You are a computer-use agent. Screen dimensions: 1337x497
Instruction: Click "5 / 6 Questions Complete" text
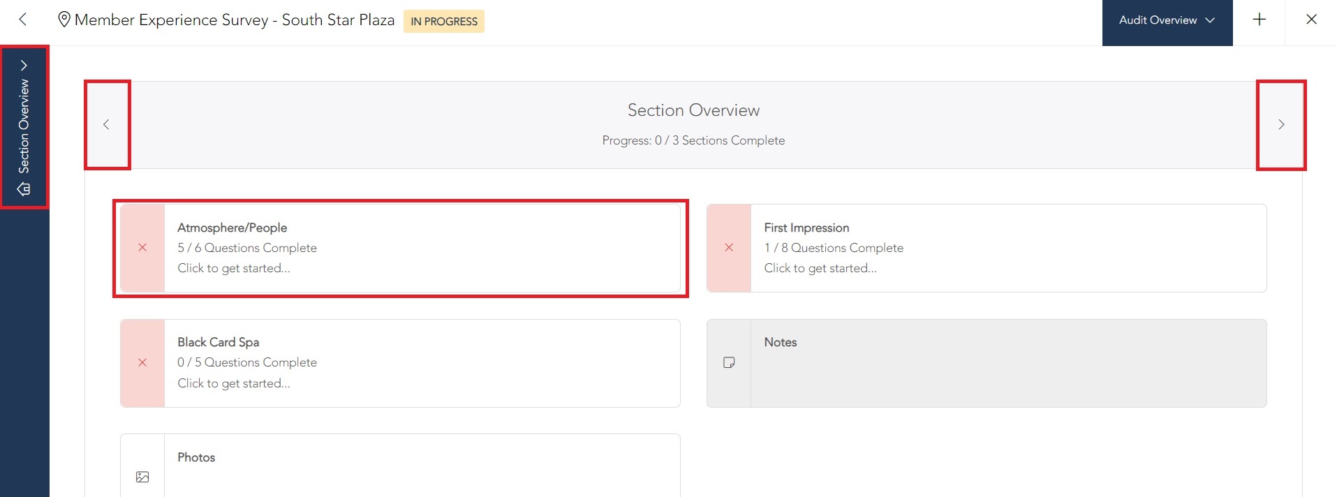click(x=247, y=248)
